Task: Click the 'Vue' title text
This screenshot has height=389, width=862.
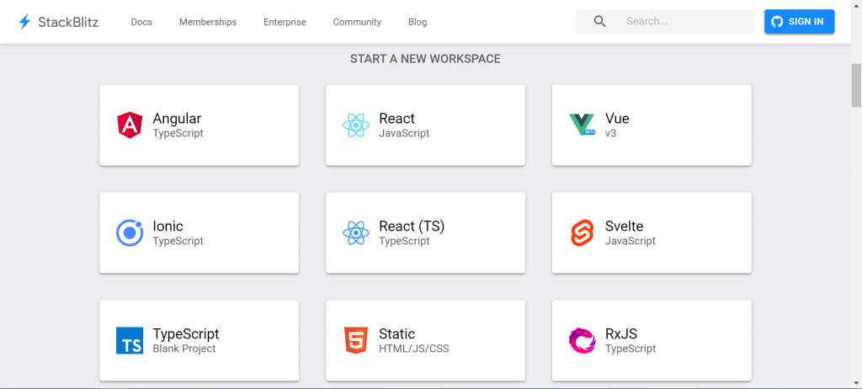Action: [617, 118]
